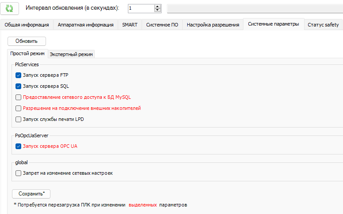This screenshot has width=343, height=214.
Task: Decrease update interval with down arrow
Action: point(158,10)
